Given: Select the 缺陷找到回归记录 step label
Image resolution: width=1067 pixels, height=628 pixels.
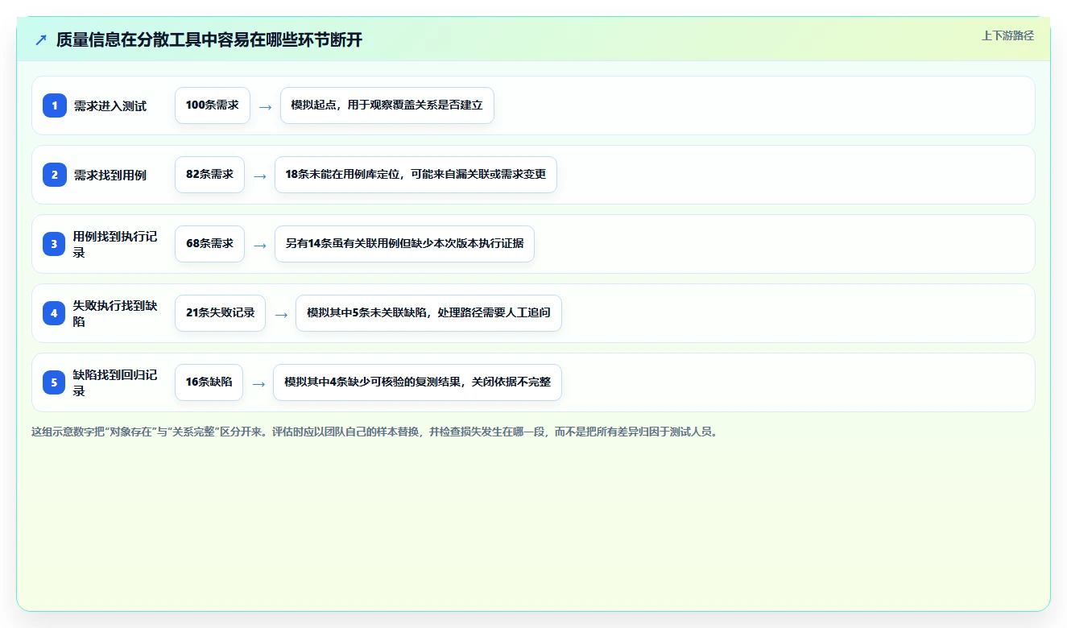Looking at the screenshot, I should (x=116, y=382).
